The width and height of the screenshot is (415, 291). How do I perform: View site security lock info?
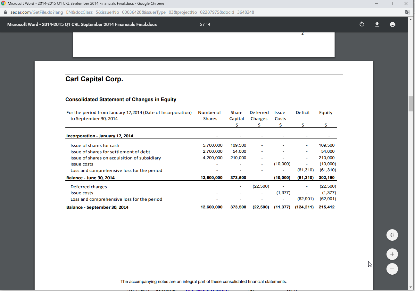click(x=5, y=12)
